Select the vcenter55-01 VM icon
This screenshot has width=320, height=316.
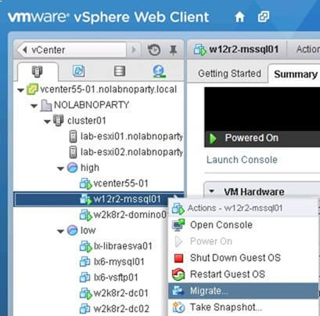click(x=85, y=183)
